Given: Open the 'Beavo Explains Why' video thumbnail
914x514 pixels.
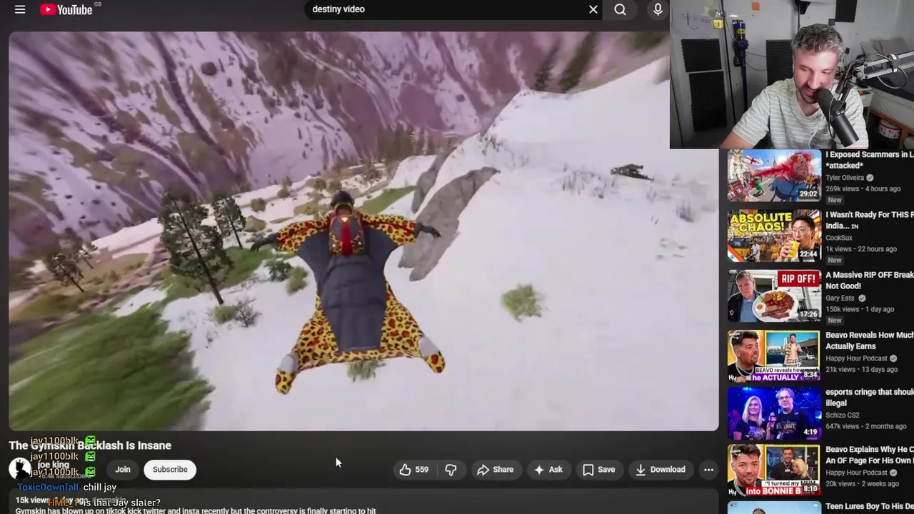Looking at the screenshot, I should 774,471.
